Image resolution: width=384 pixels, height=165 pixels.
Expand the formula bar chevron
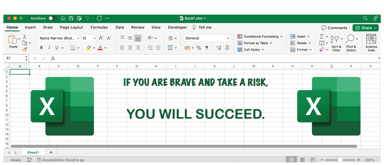[379, 58]
